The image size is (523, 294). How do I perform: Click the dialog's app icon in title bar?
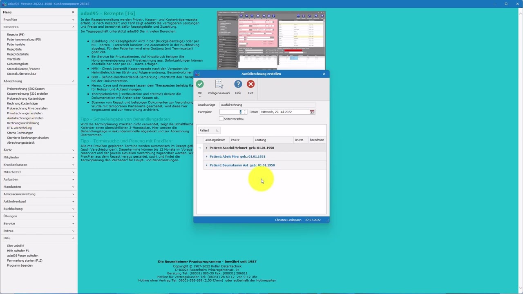click(x=197, y=74)
